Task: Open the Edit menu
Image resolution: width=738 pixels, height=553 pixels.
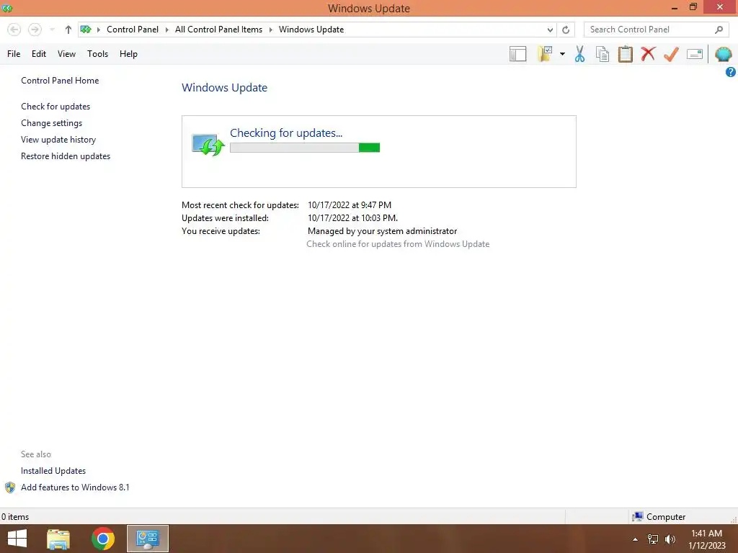Action: click(39, 54)
